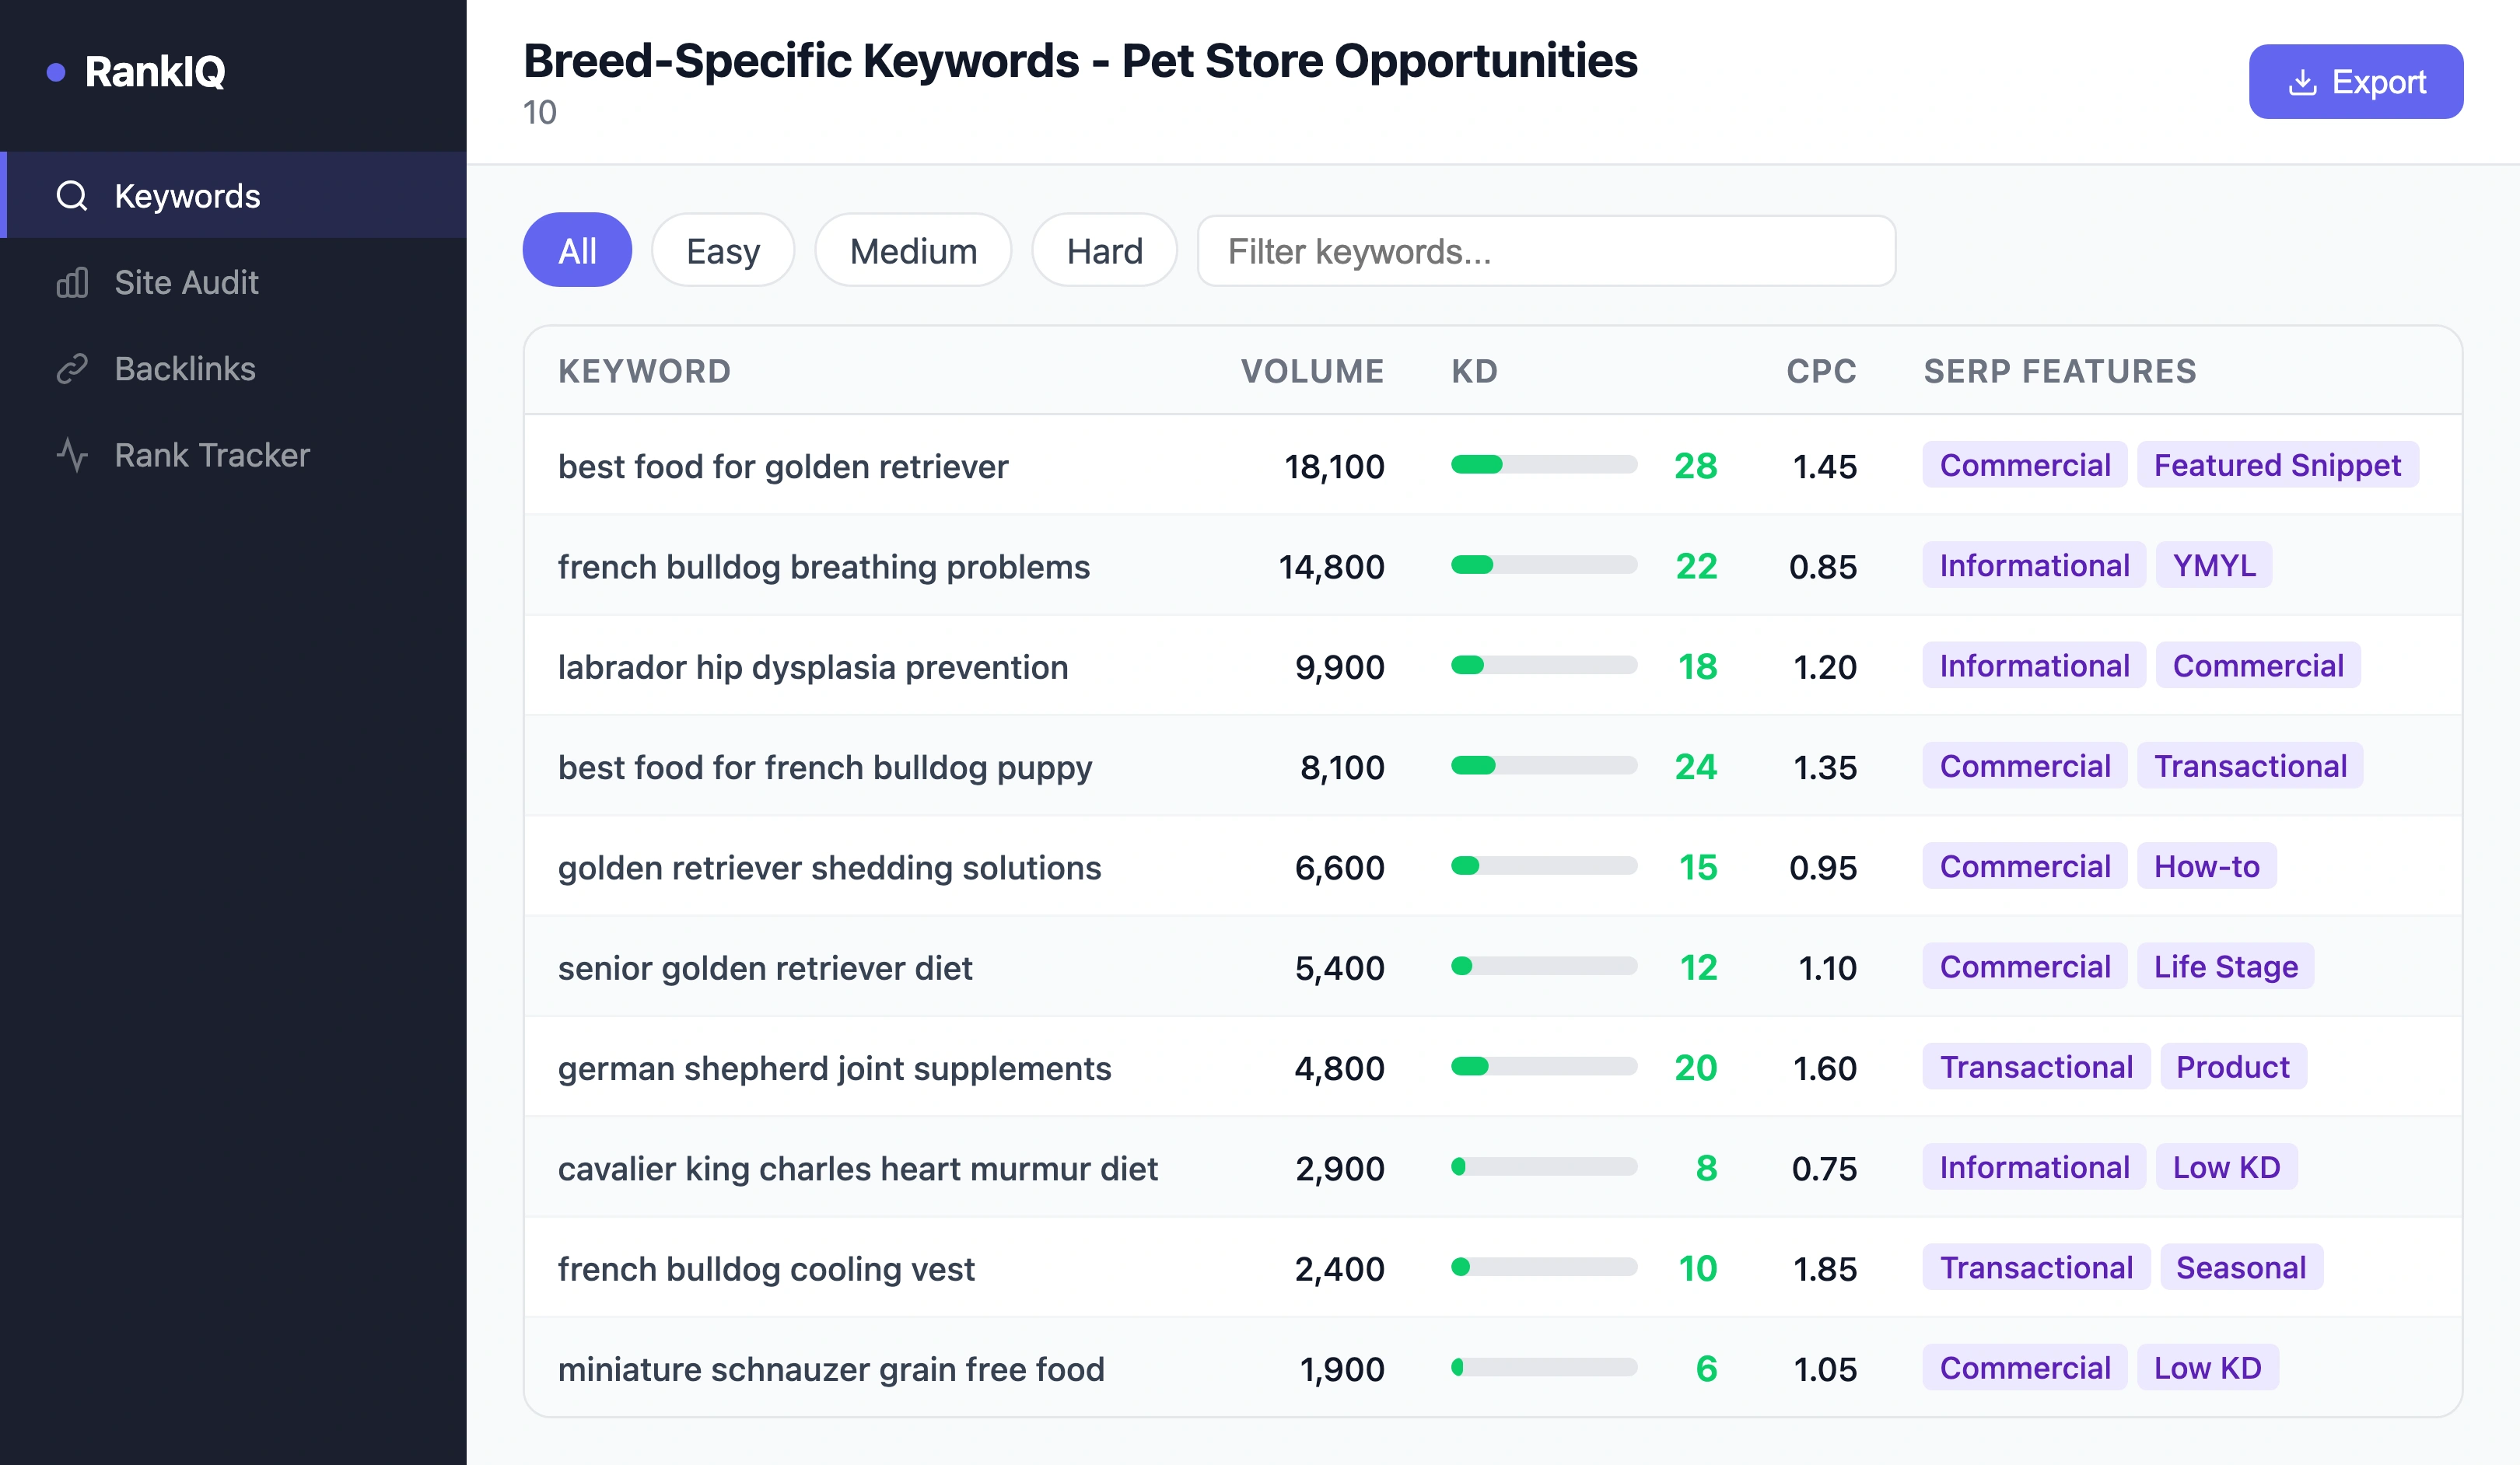Enable the Medium difficulty filter
Viewport: 2520px width, 1465px height.
[912, 250]
